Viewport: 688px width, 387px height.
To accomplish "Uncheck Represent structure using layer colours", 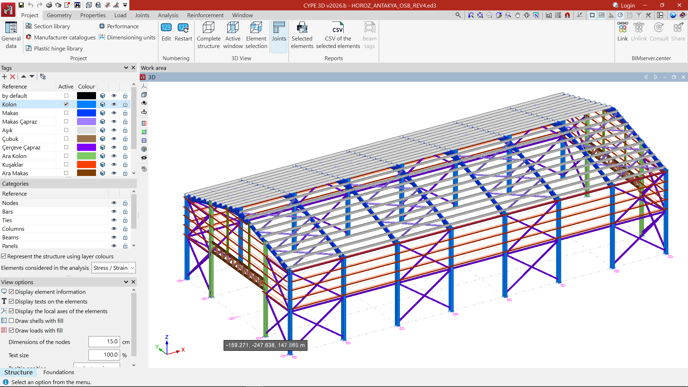I will 4,256.
